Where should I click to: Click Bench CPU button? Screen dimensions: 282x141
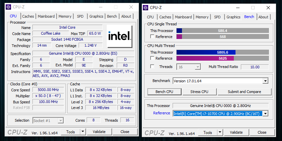[x=164, y=92]
